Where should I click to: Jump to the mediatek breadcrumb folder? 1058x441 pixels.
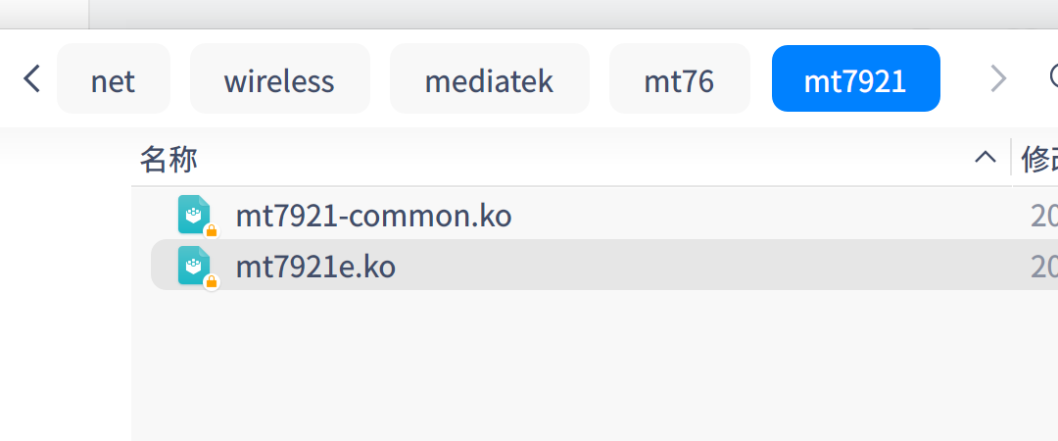point(489,80)
